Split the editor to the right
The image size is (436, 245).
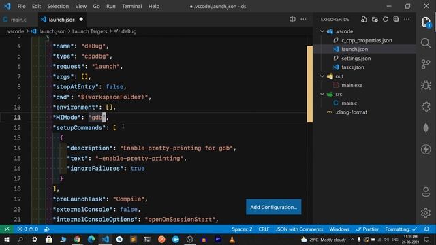pyautogui.click(x=292, y=20)
